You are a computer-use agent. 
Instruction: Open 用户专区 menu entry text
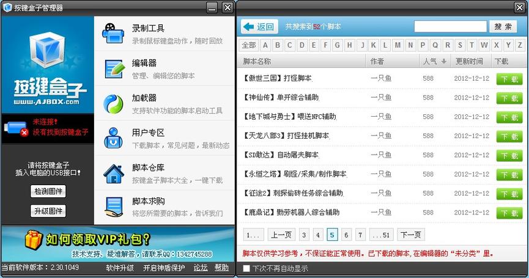point(148,133)
